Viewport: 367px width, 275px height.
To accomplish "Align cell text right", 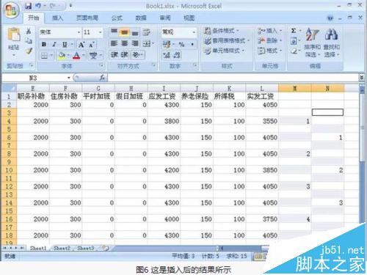I will tap(135, 43).
